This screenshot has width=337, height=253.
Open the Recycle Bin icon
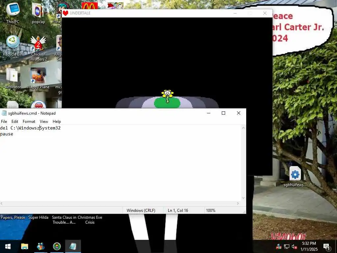coord(13,45)
